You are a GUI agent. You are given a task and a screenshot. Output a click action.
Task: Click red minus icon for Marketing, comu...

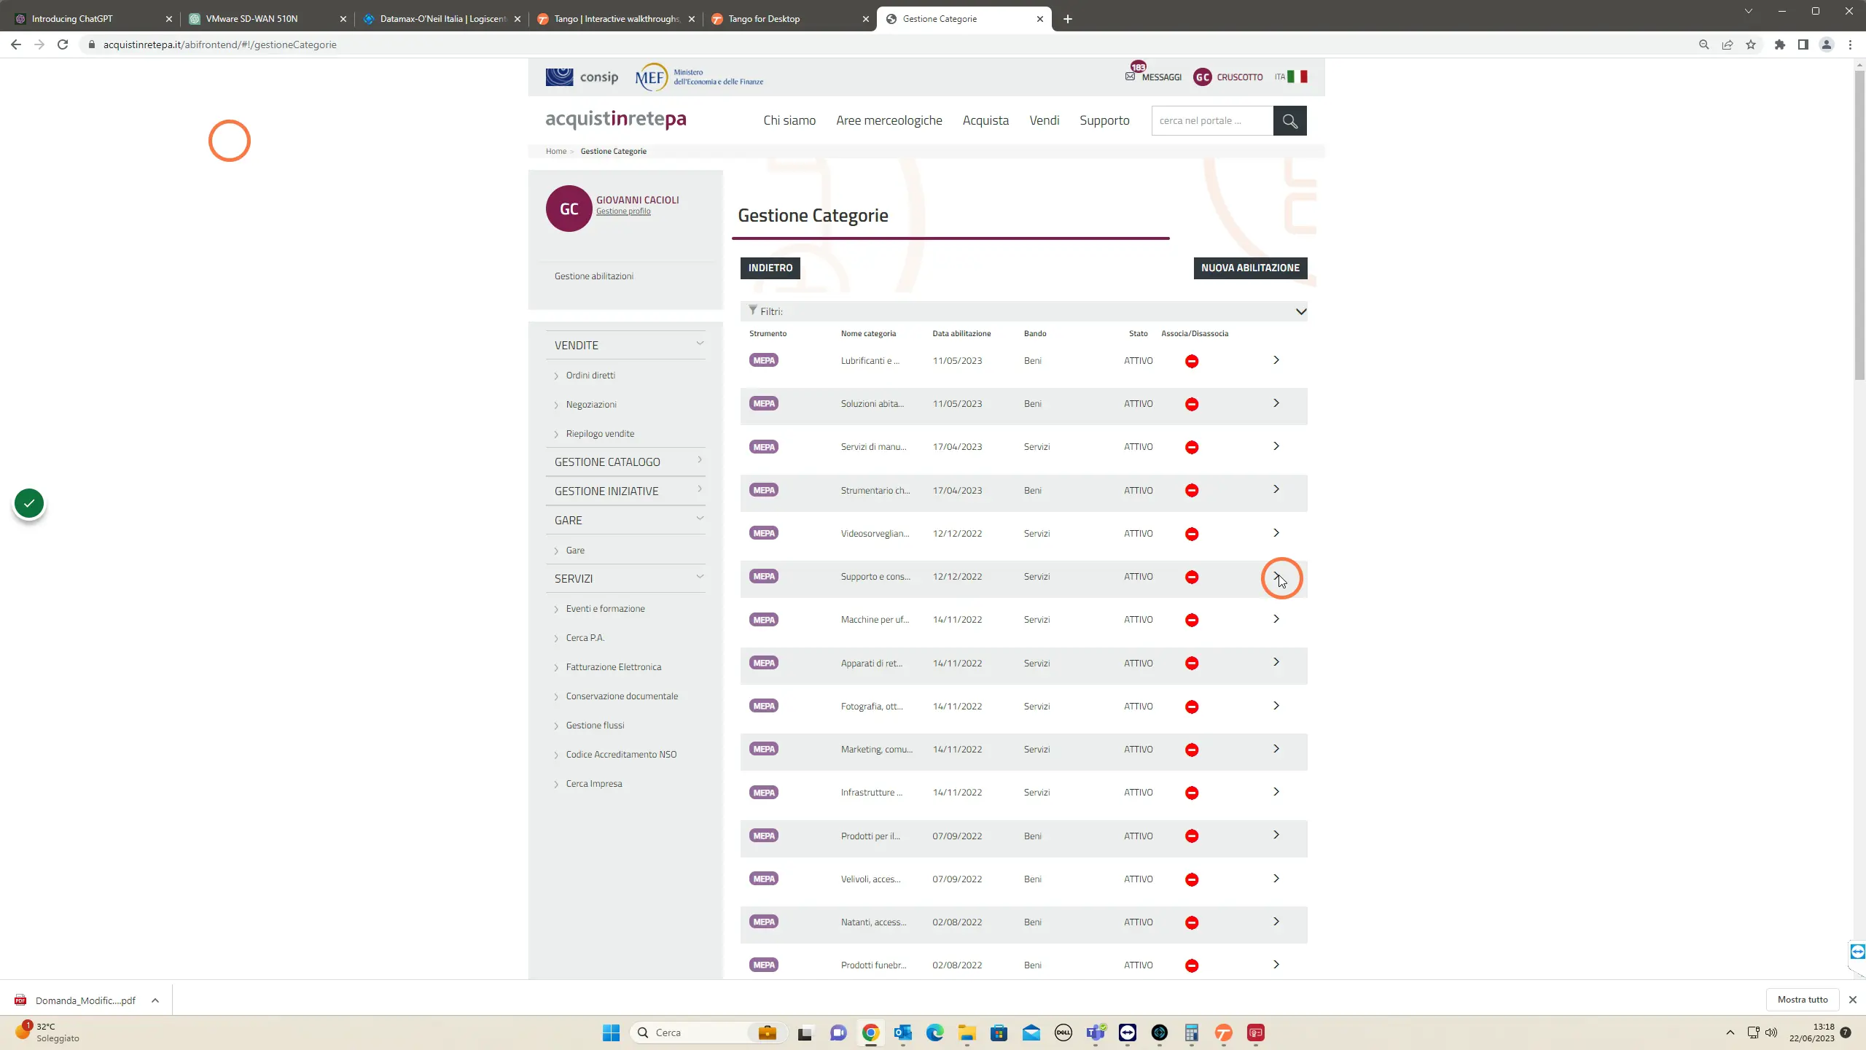point(1192,750)
